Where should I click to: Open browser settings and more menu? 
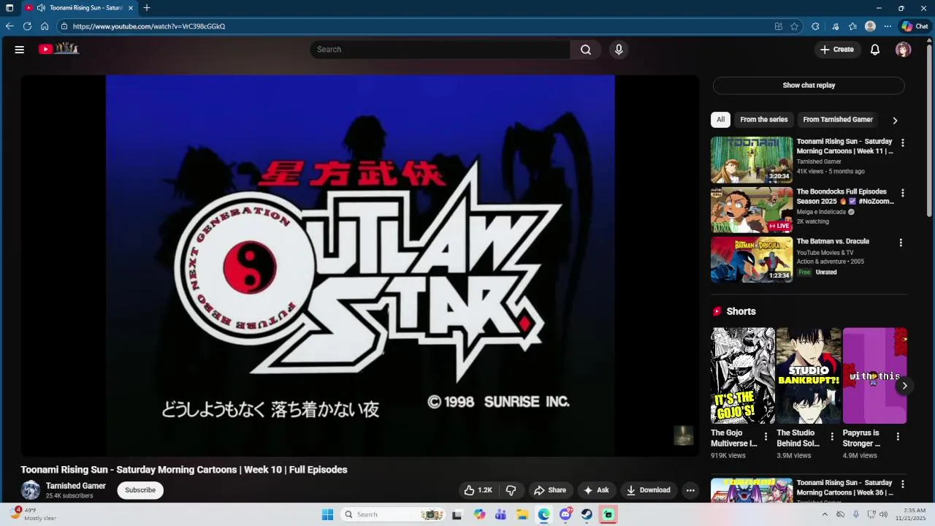[888, 26]
